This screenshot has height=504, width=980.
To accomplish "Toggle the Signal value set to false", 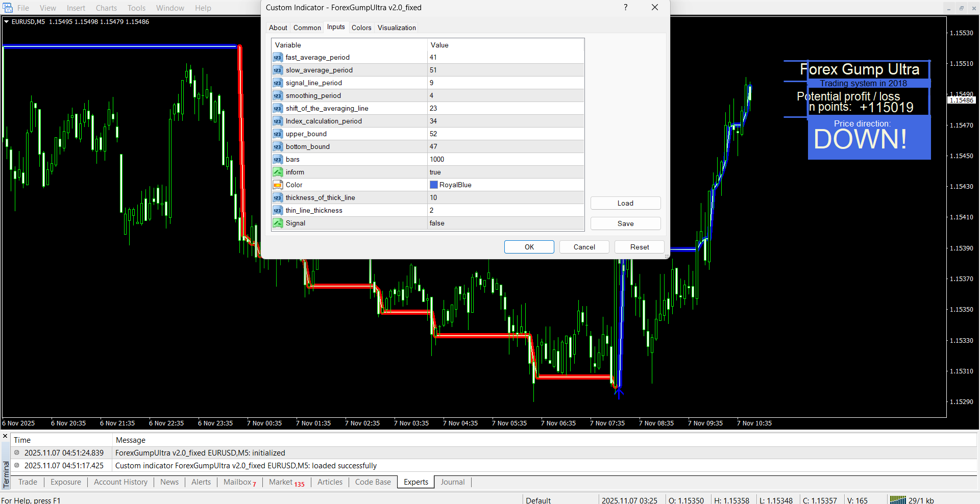I will click(x=505, y=223).
